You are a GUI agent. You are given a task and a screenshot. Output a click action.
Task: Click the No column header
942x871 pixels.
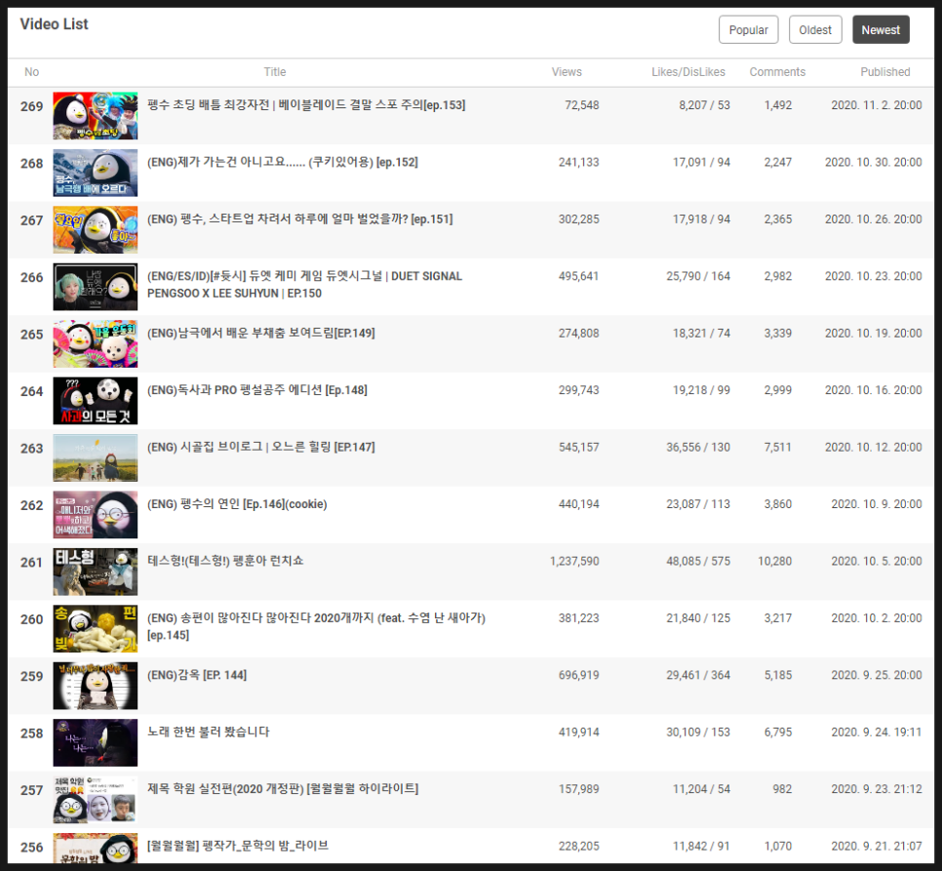pyautogui.click(x=32, y=72)
